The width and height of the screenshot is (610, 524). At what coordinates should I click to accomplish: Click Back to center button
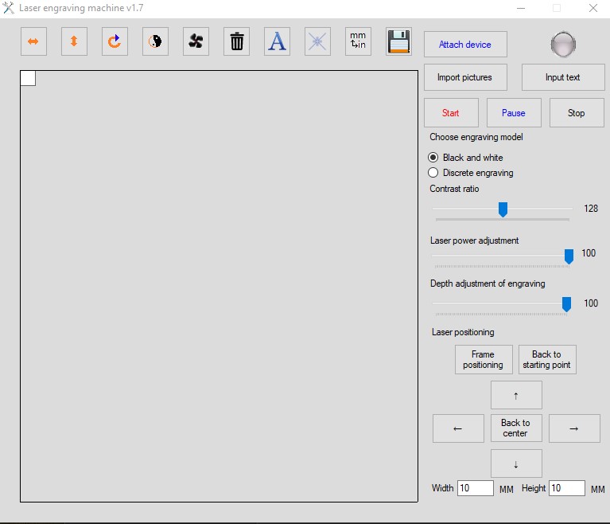[516, 428]
